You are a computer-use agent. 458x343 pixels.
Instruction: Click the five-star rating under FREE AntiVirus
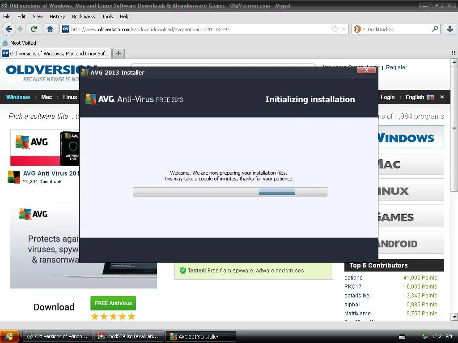(113, 317)
